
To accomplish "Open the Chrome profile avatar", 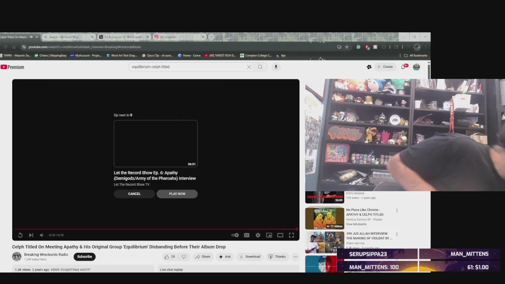I will tap(417, 47).
